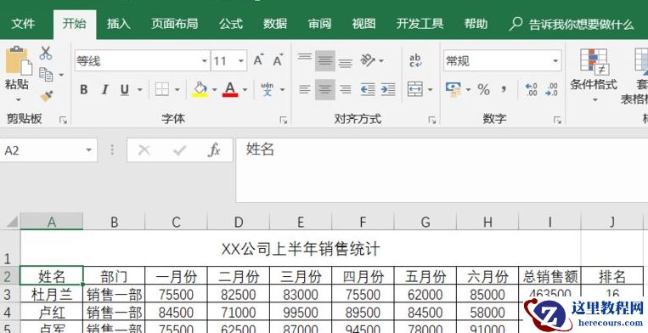Apply percent style
This screenshot has height=333, width=648.
coord(483,89)
